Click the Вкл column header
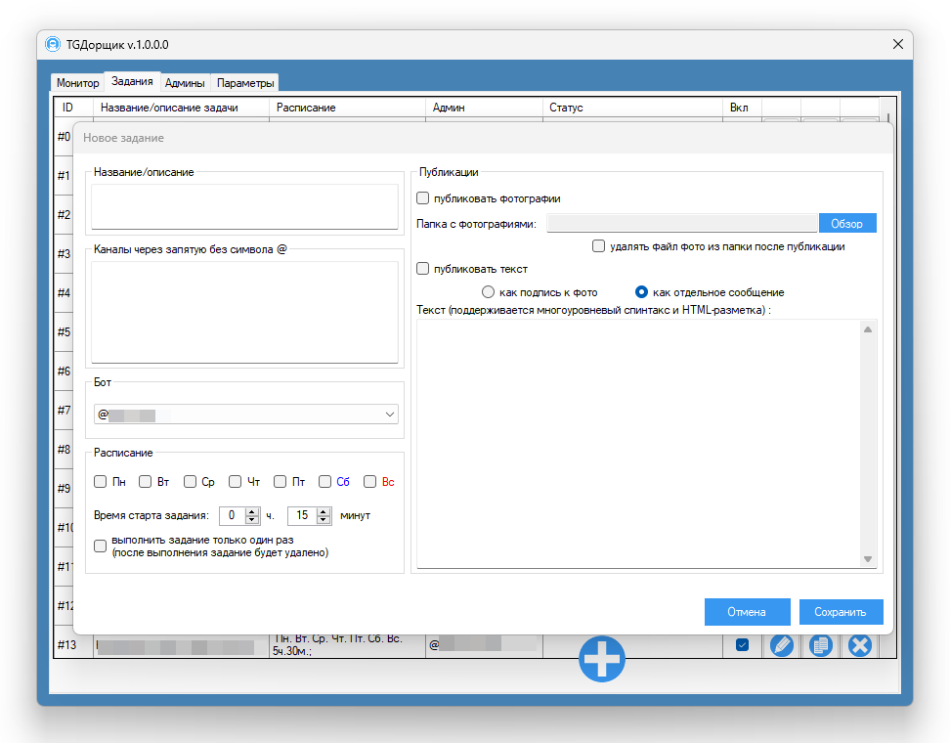This screenshot has width=950, height=743. coord(742,108)
